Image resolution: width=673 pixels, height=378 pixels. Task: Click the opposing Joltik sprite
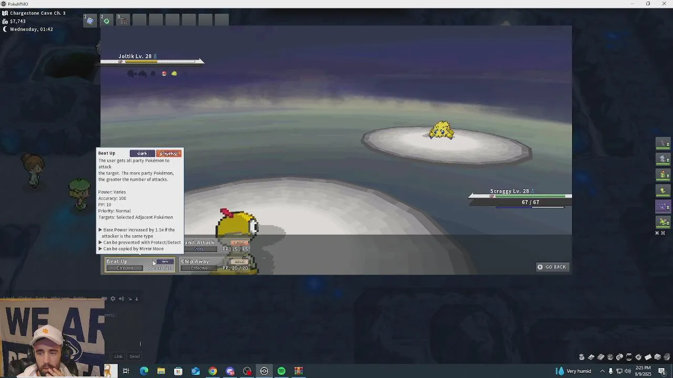tap(441, 130)
